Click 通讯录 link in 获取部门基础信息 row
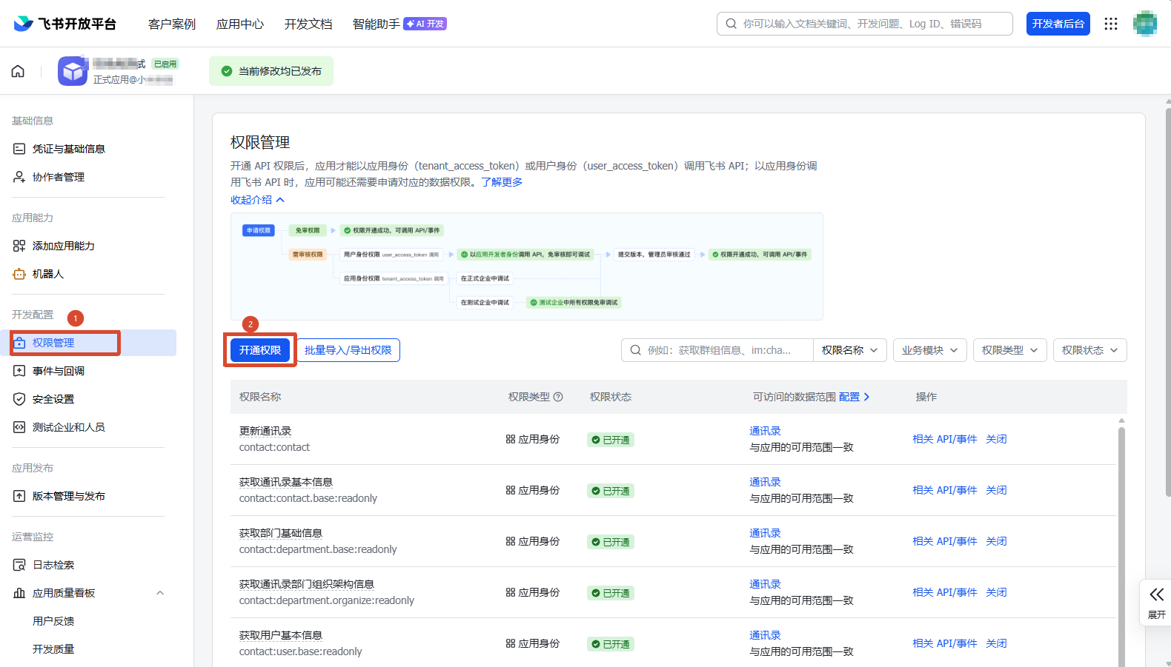This screenshot has width=1171, height=667. pyautogui.click(x=765, y=533)
